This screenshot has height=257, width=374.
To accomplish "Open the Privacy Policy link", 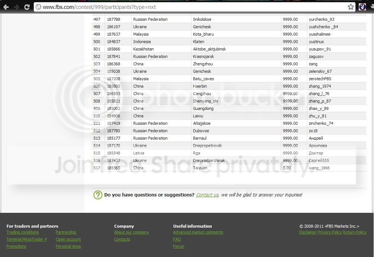I will [329, 232].
